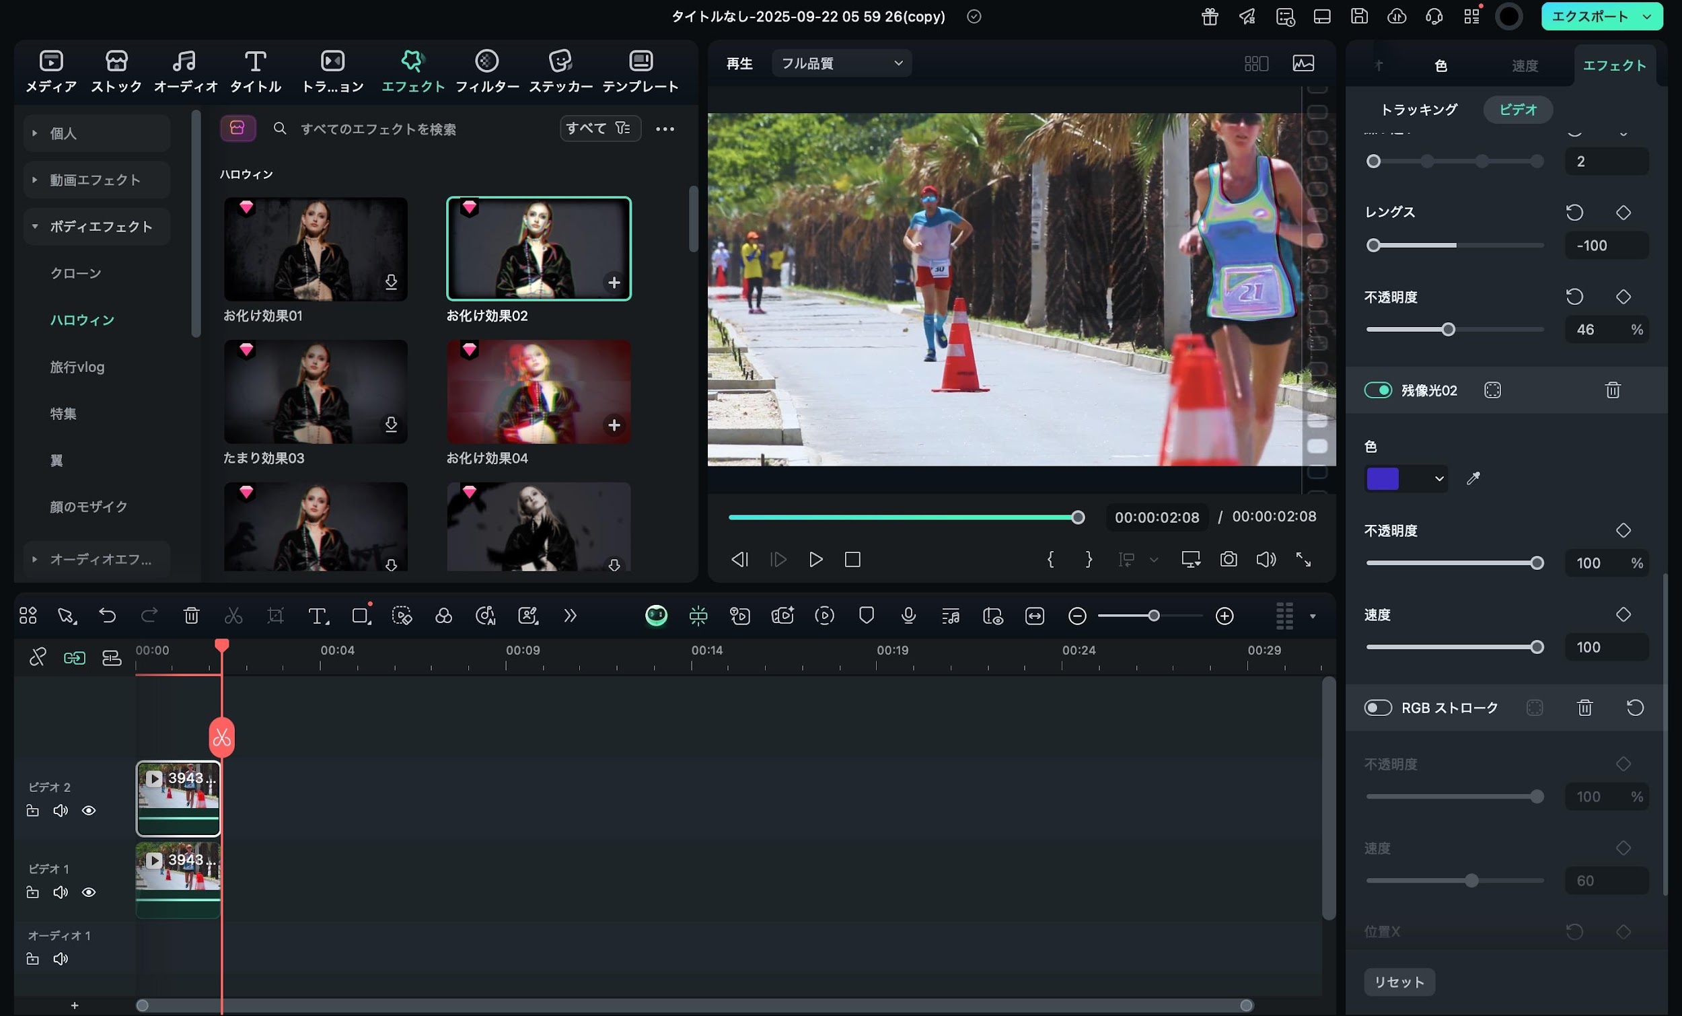Select the text tool in timeline toolbar
The height and width of the screenshot is (1016, 1682).
coord(318,616)
